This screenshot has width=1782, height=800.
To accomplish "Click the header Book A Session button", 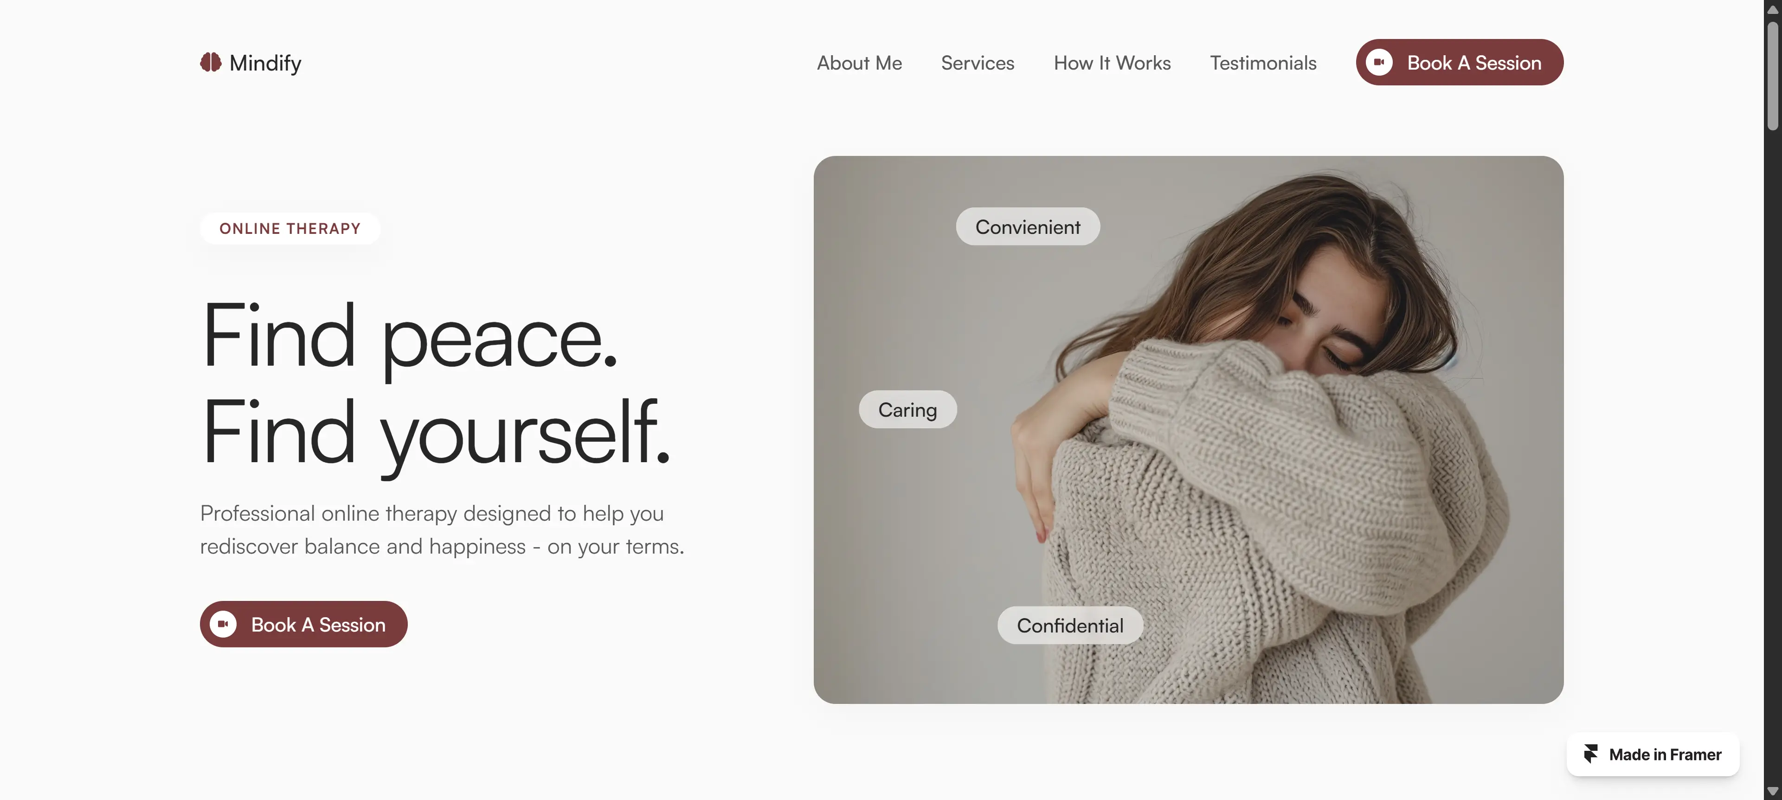I will (1459, 62).
